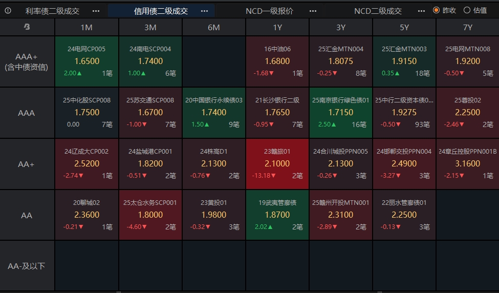The width and height of the screenshot is (499, 293).
Task: Select the 估值 radio button
Action: [x=467, y=10]
